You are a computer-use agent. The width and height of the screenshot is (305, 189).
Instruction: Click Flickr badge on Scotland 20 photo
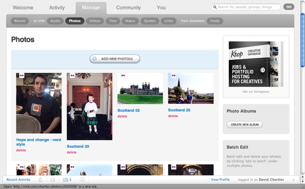72,75
